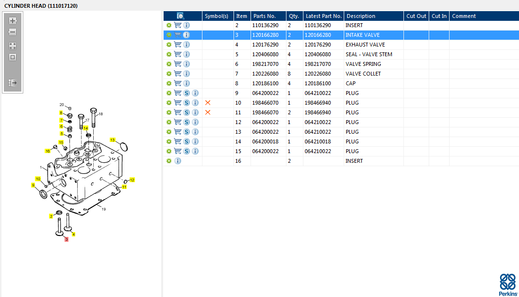Screen dimensions: 519x297
Task: Click the red X symbol for item 10
Action: coord(208,103)
